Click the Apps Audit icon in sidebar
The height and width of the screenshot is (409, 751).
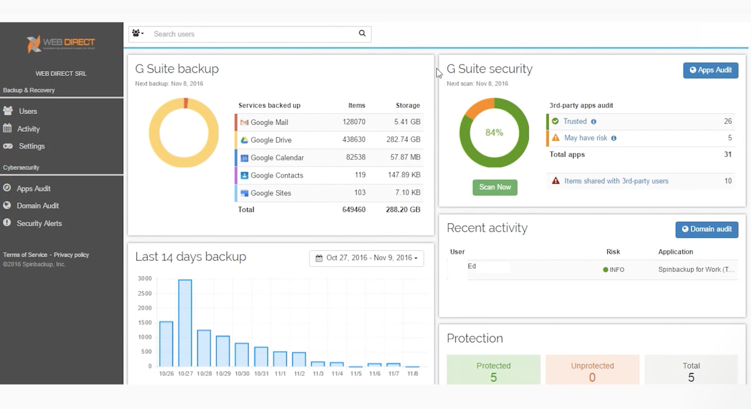pos(7,188)
